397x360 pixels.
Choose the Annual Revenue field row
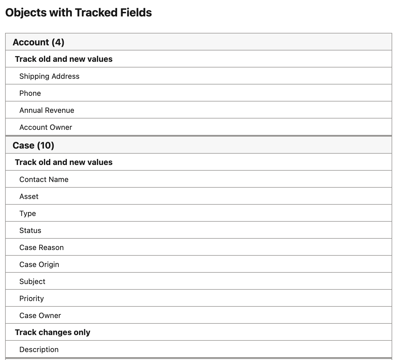click(47, 110)
